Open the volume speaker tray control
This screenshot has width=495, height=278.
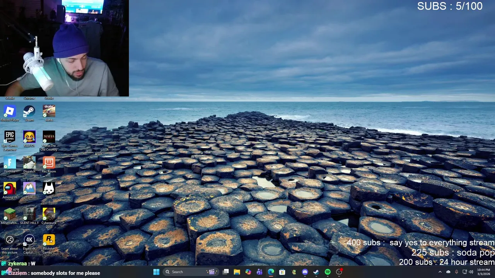471,272
